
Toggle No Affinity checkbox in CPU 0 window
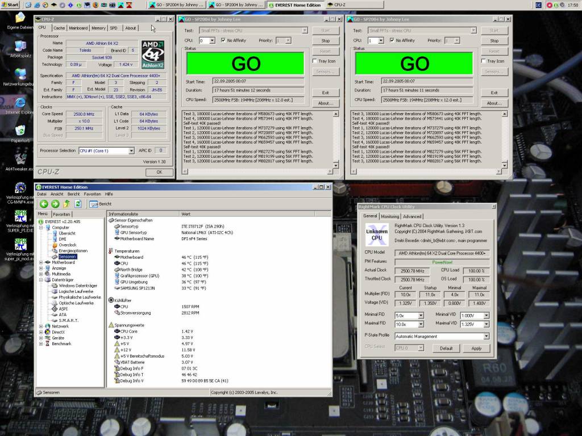pos(223,40)
